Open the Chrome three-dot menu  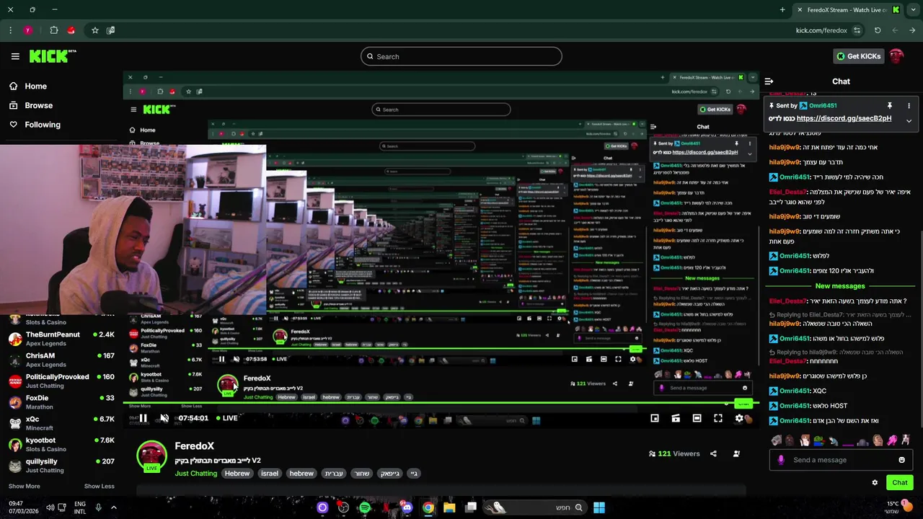10,30
